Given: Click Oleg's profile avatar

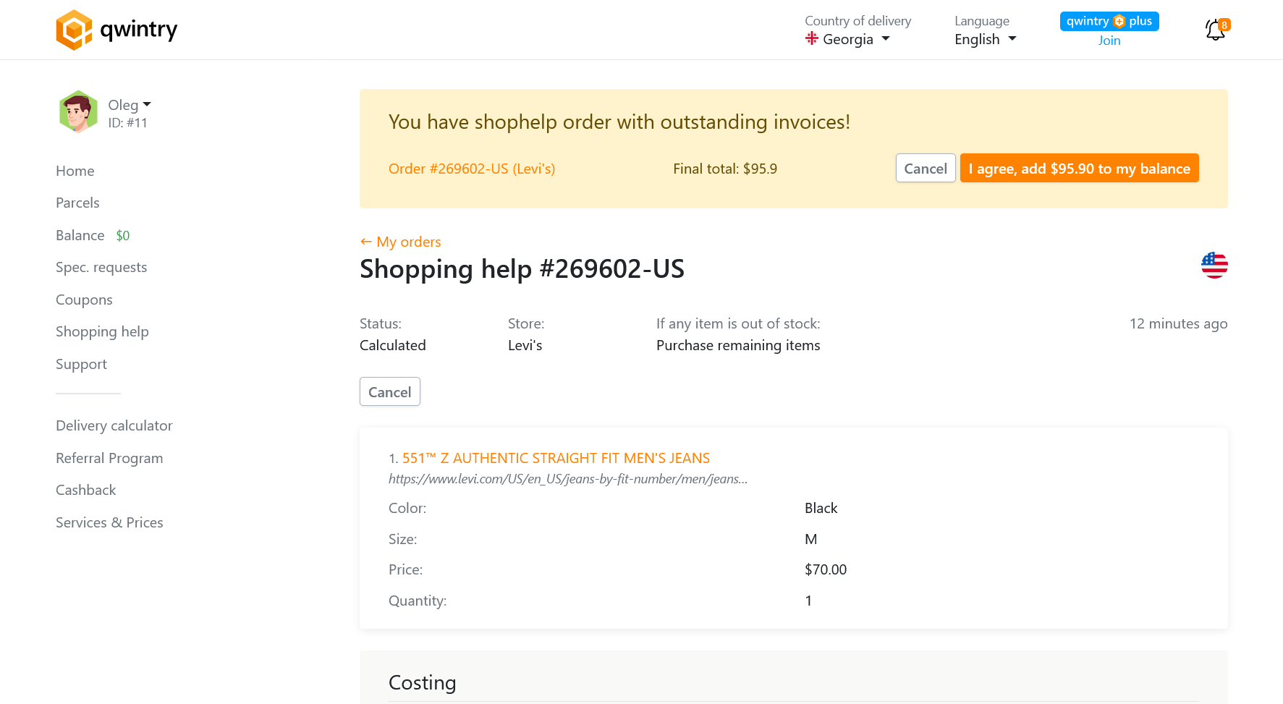Looking at the screenshot, I should (x=78, y=111).
